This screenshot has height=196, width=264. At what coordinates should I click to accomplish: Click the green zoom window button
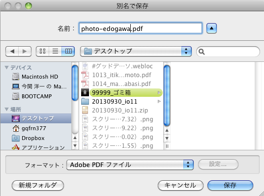[x=29, y=6]
